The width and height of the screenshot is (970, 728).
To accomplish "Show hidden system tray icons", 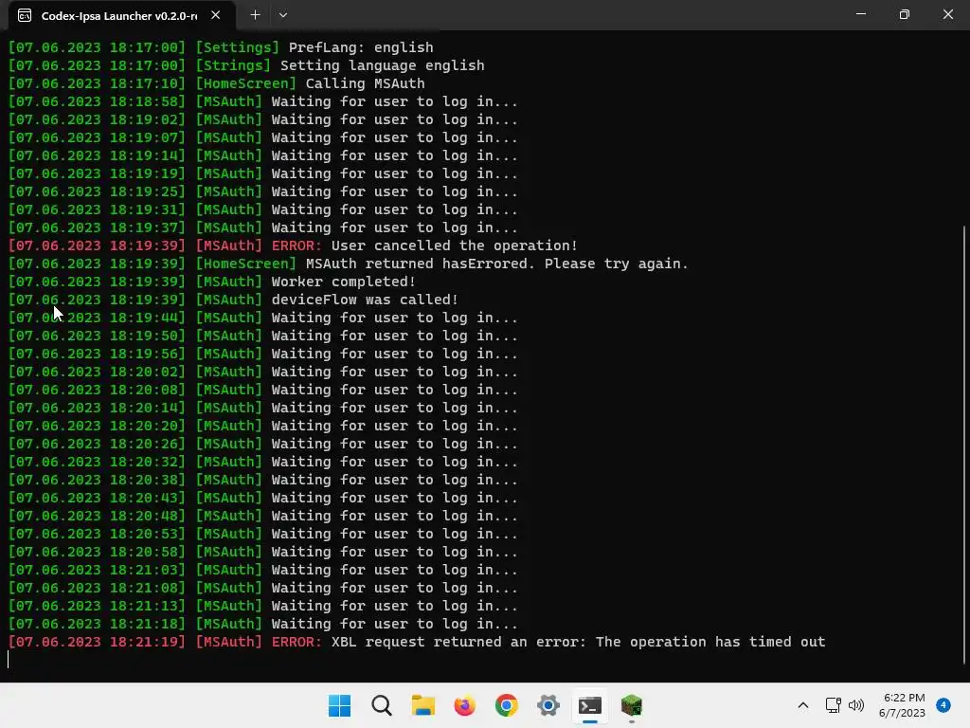I will pyautogui.click(x=803, y=705).
